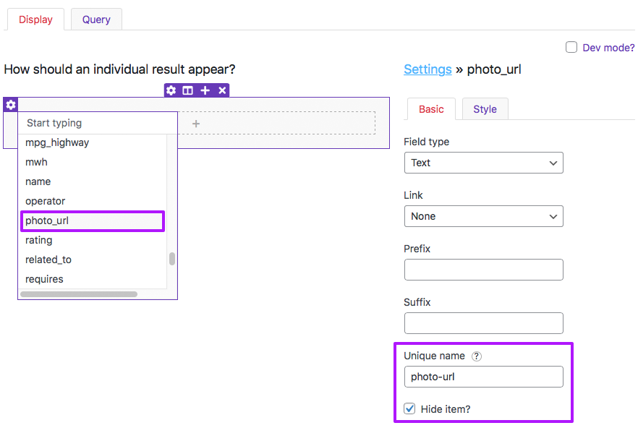The height and width of the screenshot is (428, 638).
Task: Open the Field type dropdown
Action: [x=484, y=163]
